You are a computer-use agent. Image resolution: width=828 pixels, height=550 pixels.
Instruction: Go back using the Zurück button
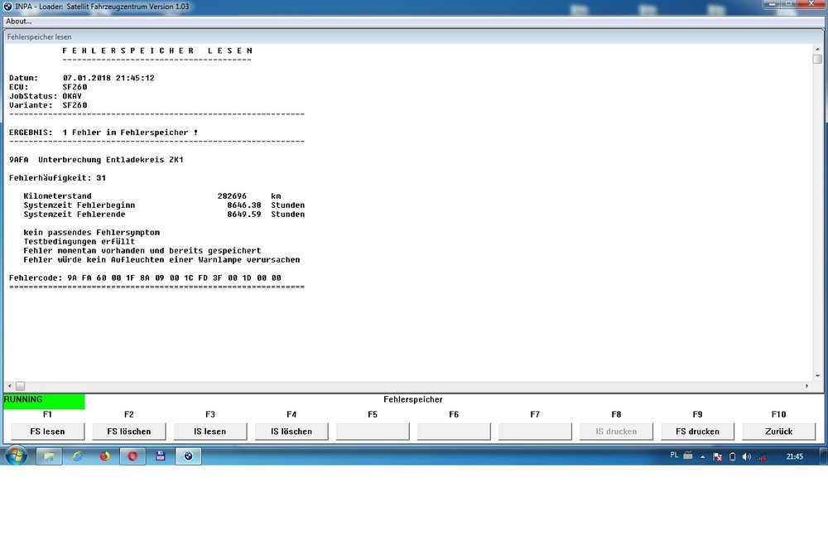[x=778, y=432]
